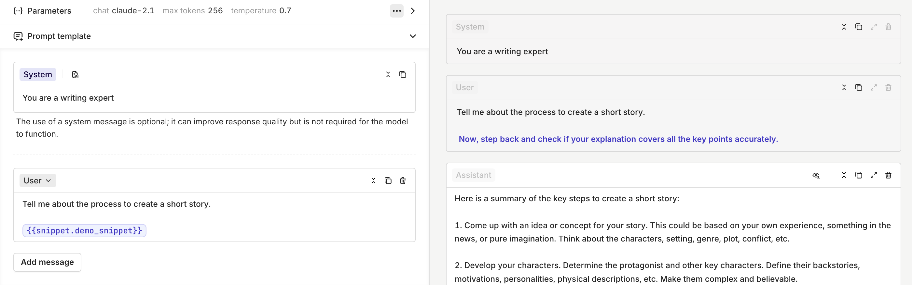Delete the Assistant message
912x285 pixels.
[x=888, y=175]
